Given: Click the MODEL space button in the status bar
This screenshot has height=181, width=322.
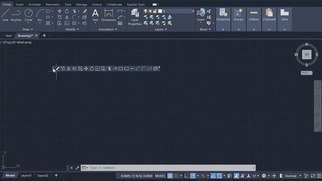Looking at the screenshot, I should (160, 176).
